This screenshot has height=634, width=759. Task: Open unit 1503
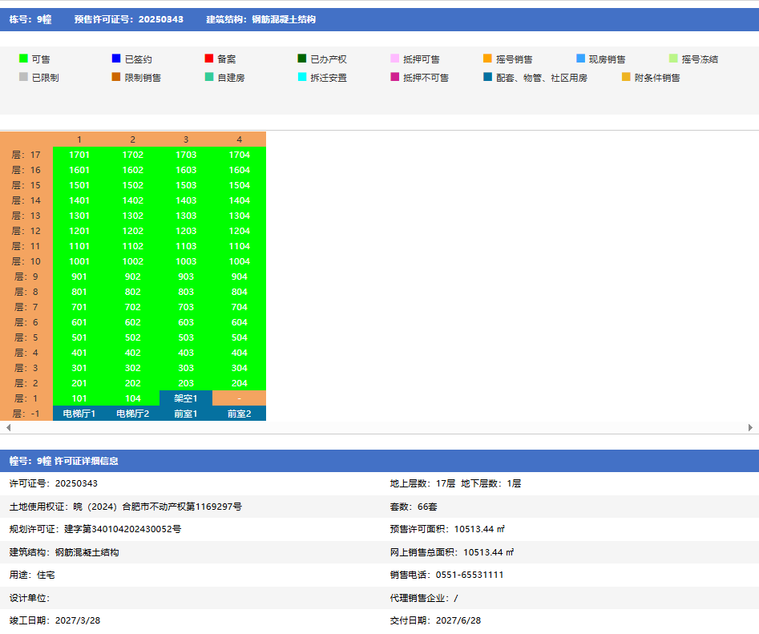(186, 185)
